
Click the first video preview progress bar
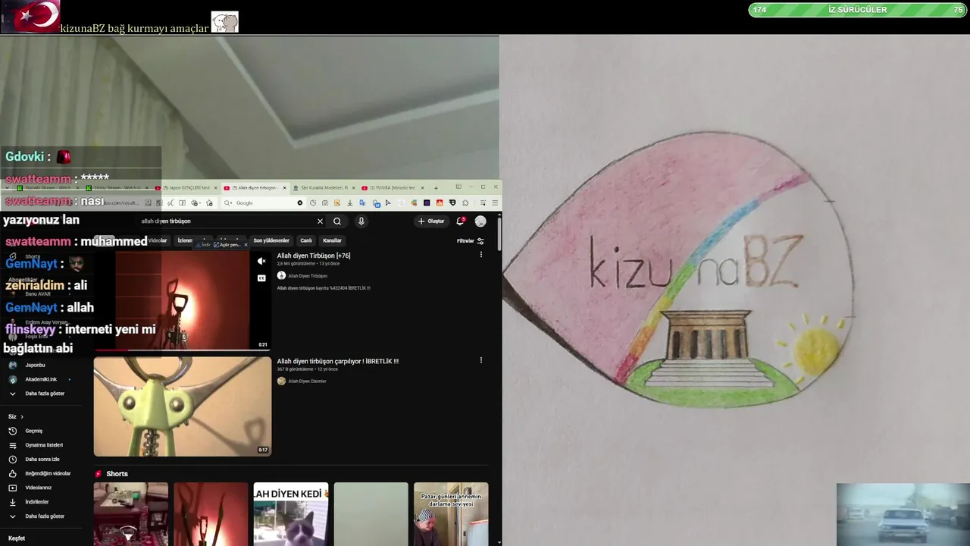[x=182, y=350]
